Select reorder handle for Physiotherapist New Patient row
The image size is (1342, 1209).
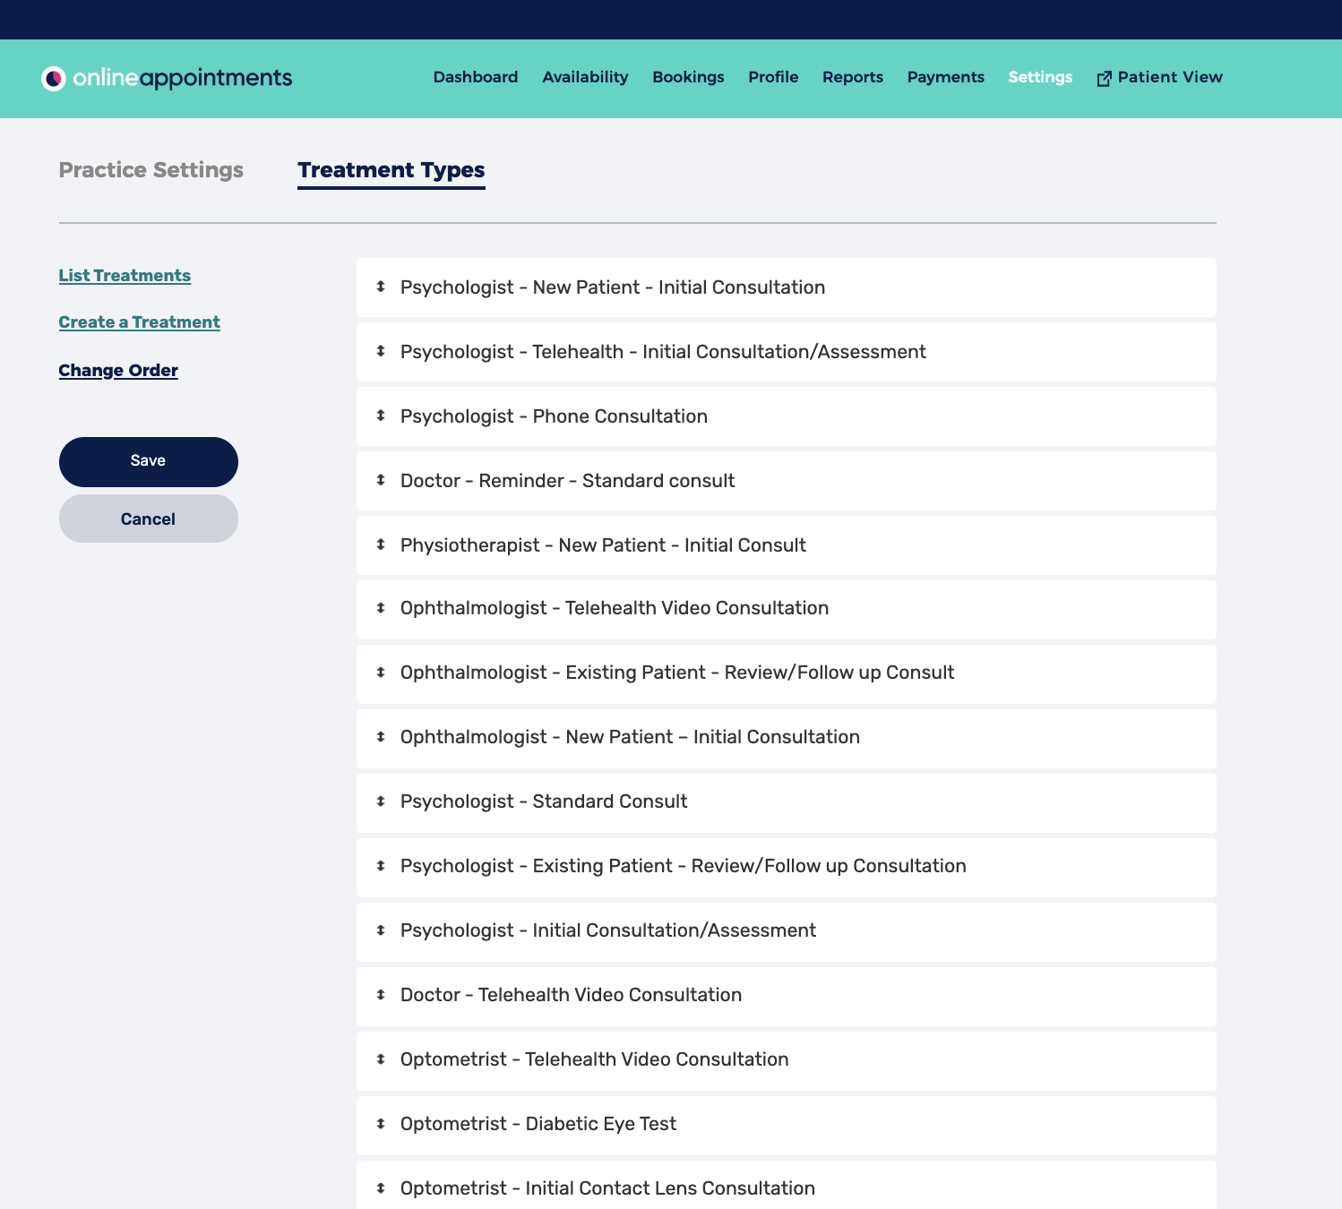tap(381, 544)
